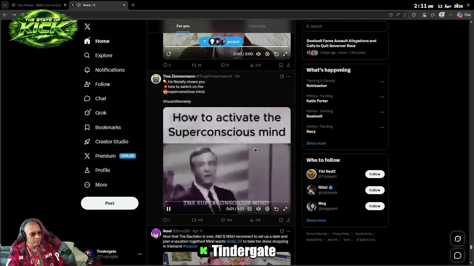
Task: Click the X search field
Action: (x=346, y=26)
